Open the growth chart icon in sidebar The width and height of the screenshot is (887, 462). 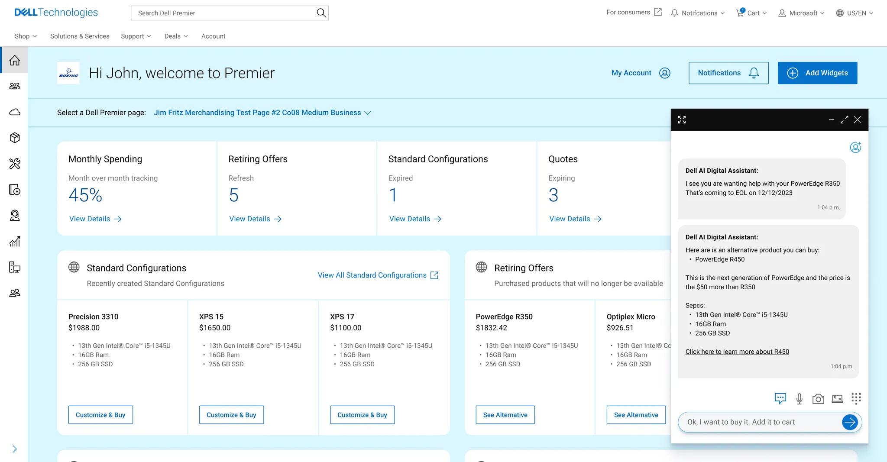15,241
